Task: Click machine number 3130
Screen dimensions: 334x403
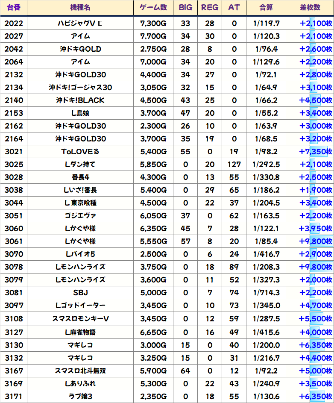Action: (14, 345)
